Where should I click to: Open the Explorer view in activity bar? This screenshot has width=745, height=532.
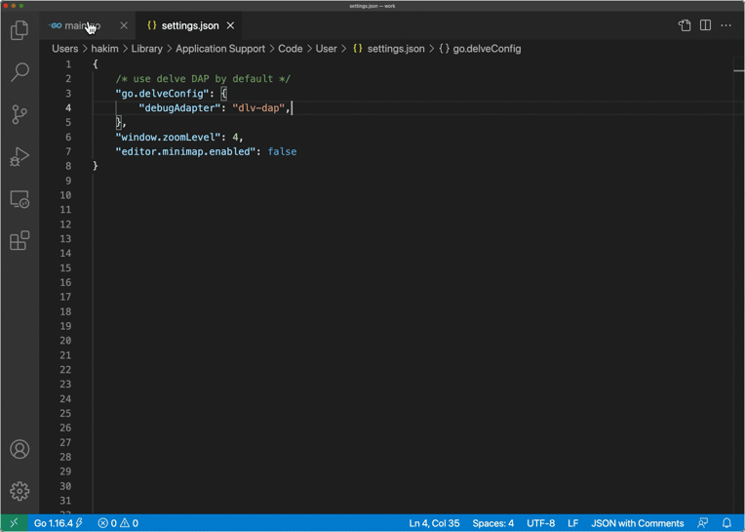20,31
